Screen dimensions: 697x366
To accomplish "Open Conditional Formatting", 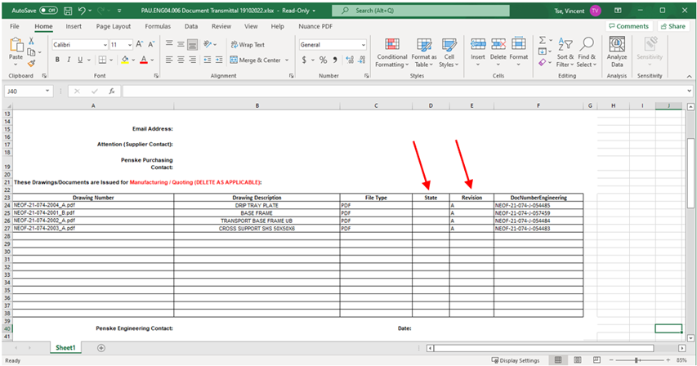I will click(x=391, y=53).
